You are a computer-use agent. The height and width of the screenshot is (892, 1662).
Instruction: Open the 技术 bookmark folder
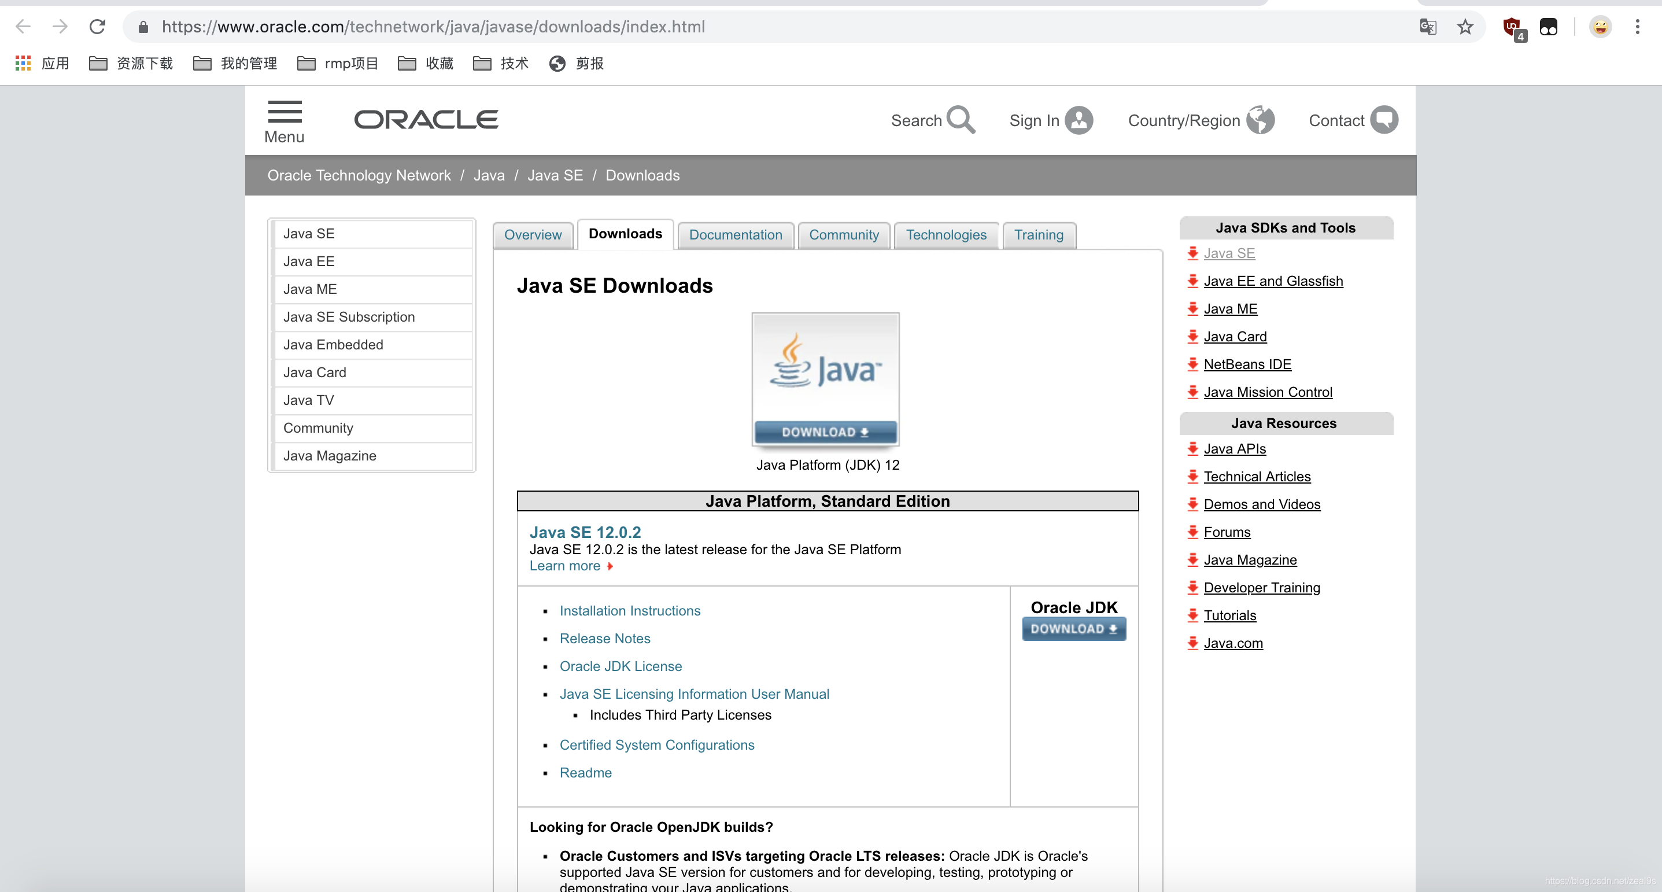[501, 63]
